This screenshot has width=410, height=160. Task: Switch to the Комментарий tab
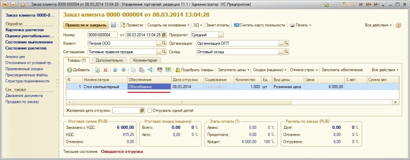[145, 60]
